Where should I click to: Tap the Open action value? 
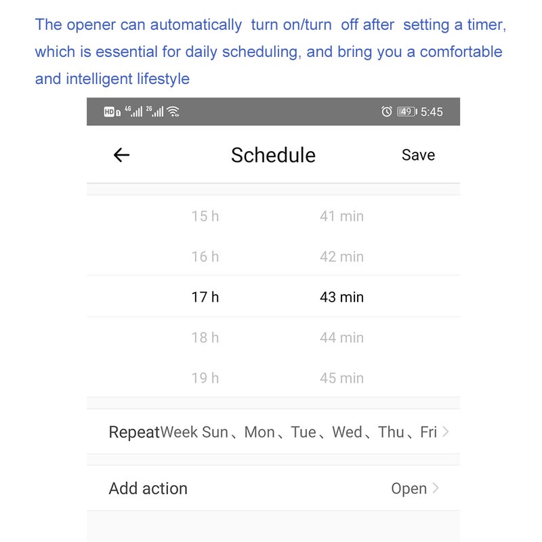click(409, 488)
